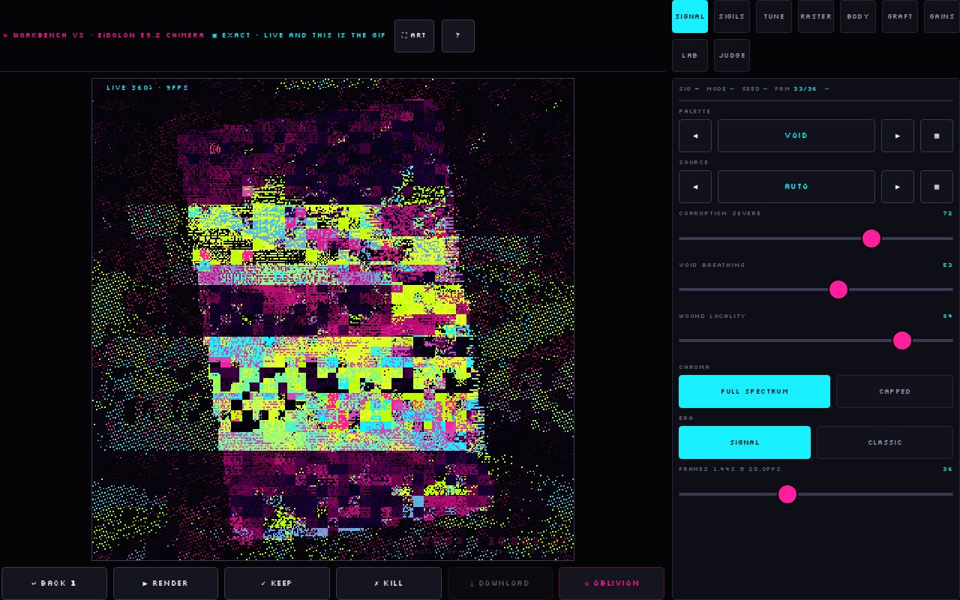Step to next palette with right arrow
The width and height of the screenshot is (960, 600).
898,136
